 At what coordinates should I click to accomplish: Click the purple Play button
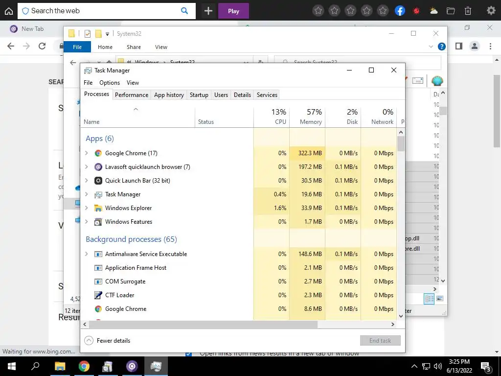(x=233, y=11)
